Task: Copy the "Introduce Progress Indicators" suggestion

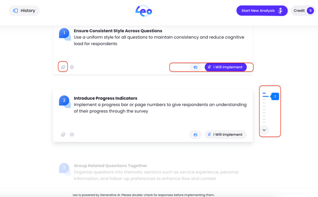Action: [x=63, y=134]
